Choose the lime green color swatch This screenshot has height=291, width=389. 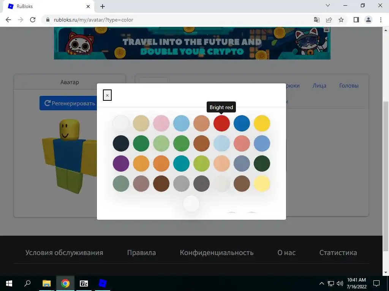point(201,164)
